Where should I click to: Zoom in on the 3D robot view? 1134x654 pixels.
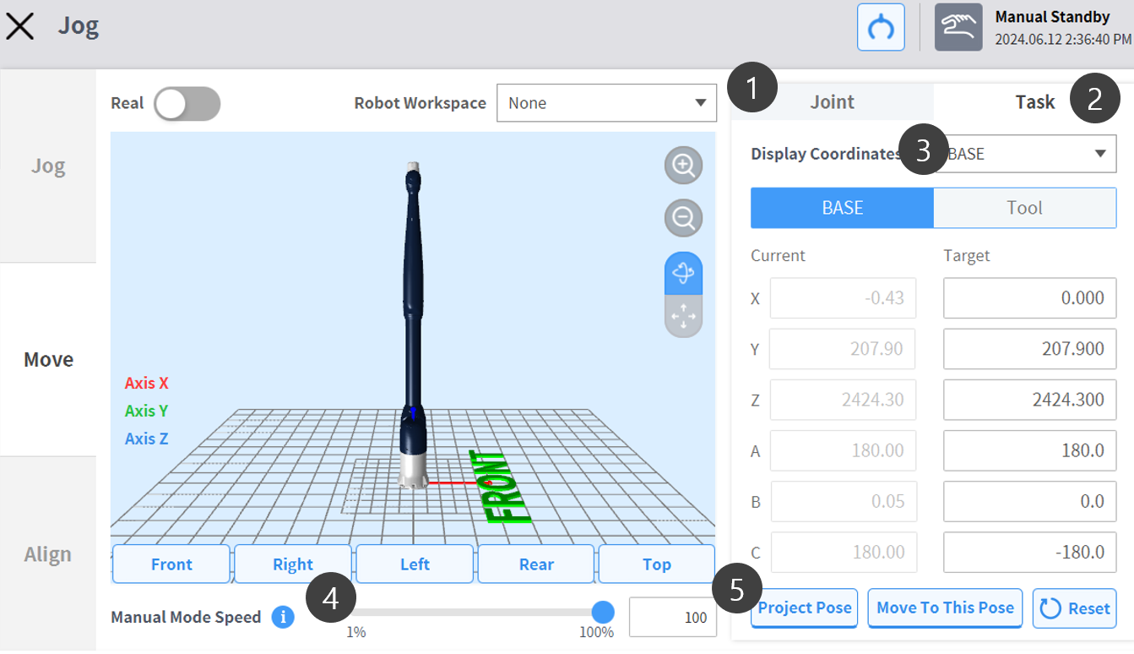pos(683,166)
